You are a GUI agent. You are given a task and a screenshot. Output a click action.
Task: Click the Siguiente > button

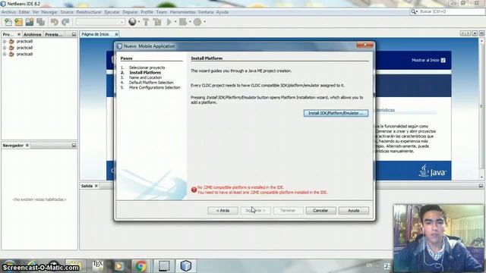(256, 211)
